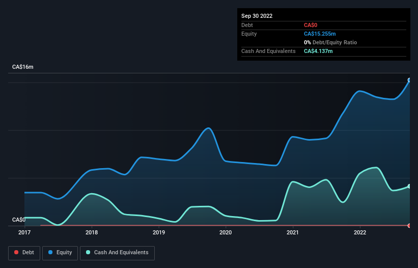Select the teal Cash endpoint marker
The height and width of the screenshot is (268, 418).
pos(409,186)
